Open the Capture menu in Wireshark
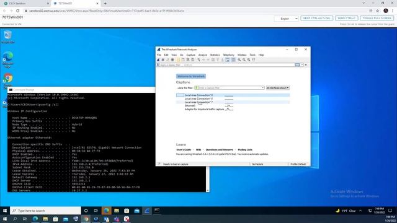 pos(191,55)
